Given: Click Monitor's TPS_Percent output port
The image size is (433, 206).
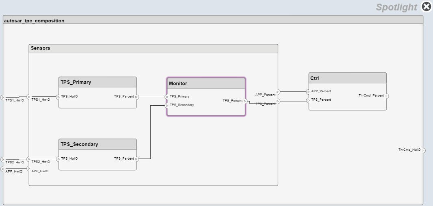Looking at the screenshot, I should point(245,101).
